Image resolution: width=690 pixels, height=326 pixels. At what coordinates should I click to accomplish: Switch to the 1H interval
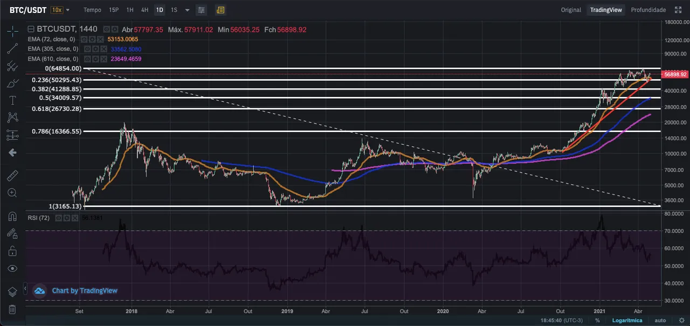pyautogui.click(x=130, y=10)
